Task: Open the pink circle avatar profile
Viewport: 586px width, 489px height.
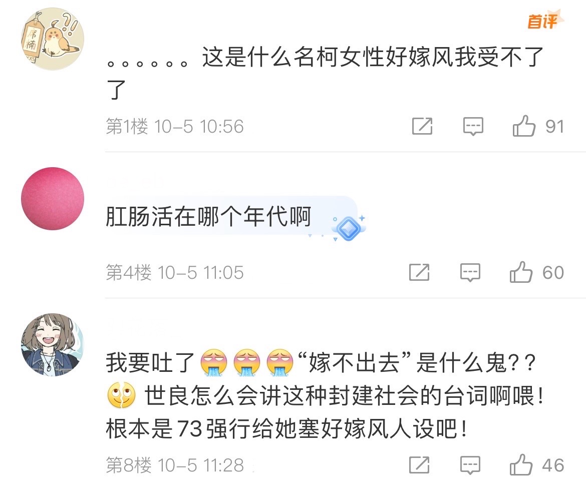Action: [52, 198]
